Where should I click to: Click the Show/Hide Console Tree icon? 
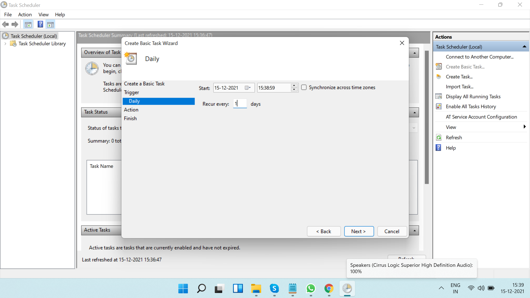[28, 24]
